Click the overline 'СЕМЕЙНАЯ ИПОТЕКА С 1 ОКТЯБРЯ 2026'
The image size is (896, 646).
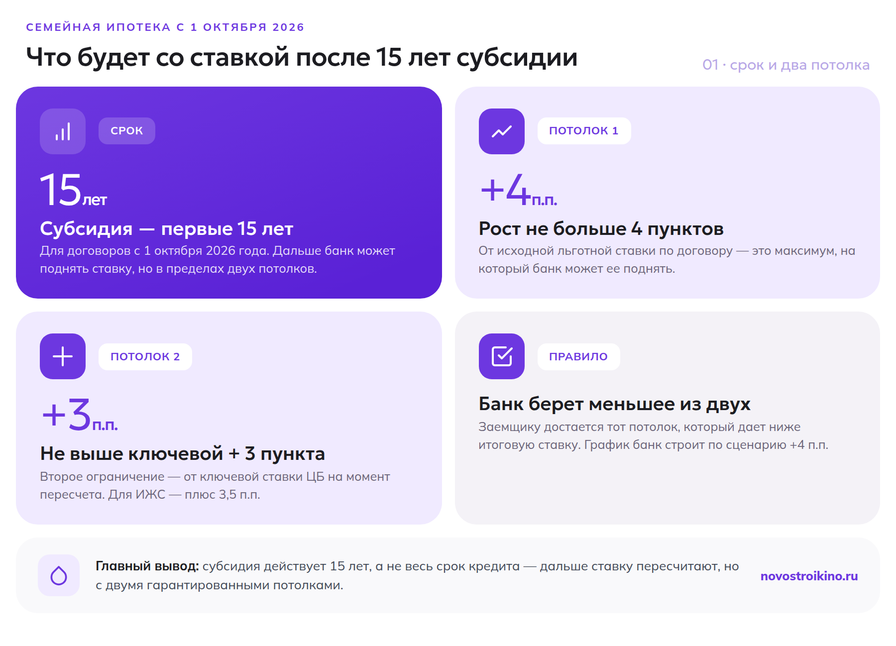point(165,27)
